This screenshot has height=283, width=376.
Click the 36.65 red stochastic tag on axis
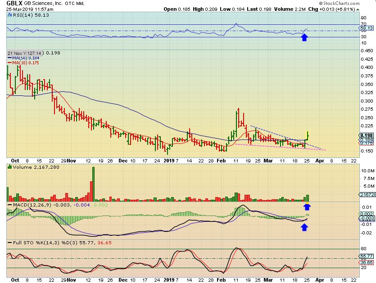367,263
